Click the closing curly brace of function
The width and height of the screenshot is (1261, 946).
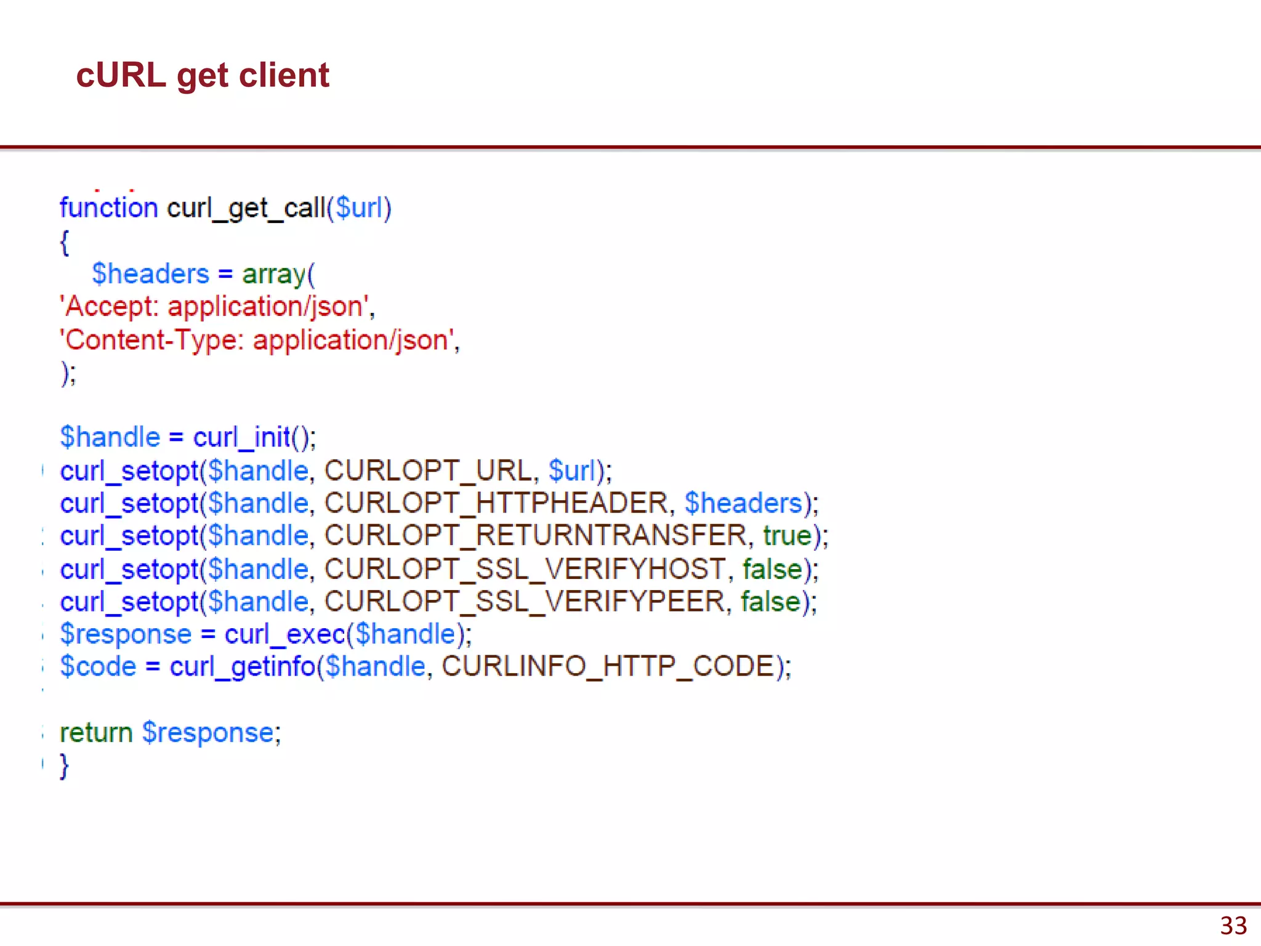[64, 766]
